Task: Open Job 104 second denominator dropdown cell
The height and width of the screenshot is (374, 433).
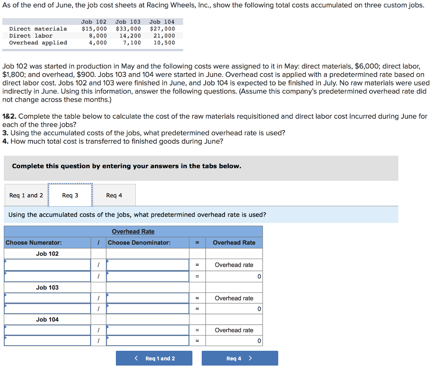Action: [x=148, y=341]
